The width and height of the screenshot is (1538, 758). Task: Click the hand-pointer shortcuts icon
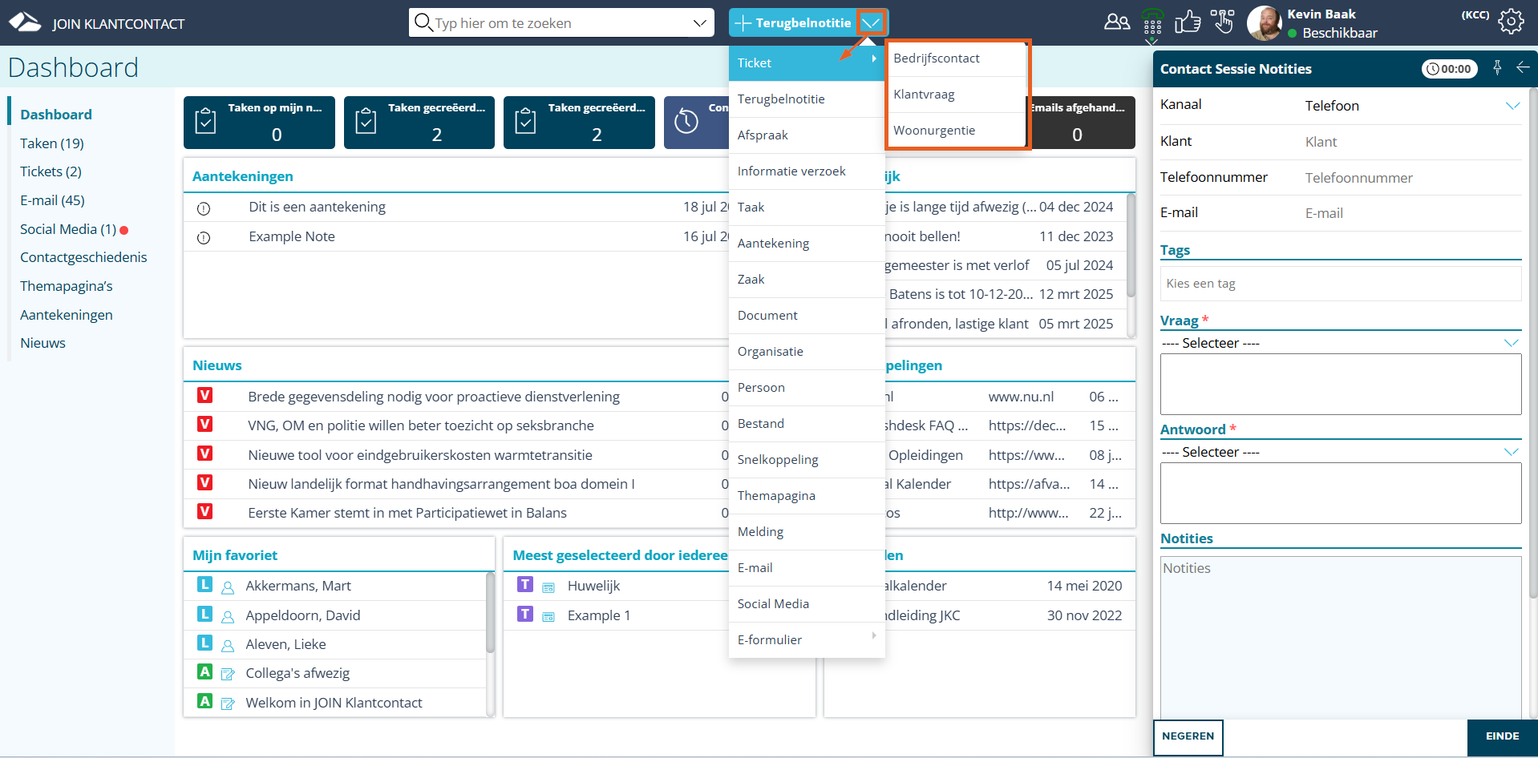coord(1222,22)
